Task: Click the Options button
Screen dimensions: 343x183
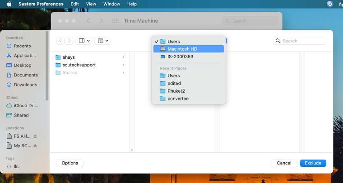Action: pos(70,163)
